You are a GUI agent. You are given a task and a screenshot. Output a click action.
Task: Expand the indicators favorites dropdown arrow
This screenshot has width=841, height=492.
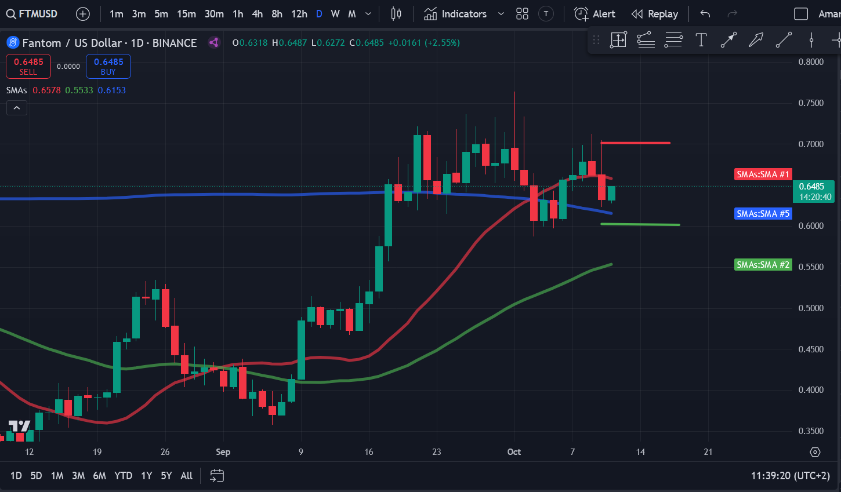[501, 14]
